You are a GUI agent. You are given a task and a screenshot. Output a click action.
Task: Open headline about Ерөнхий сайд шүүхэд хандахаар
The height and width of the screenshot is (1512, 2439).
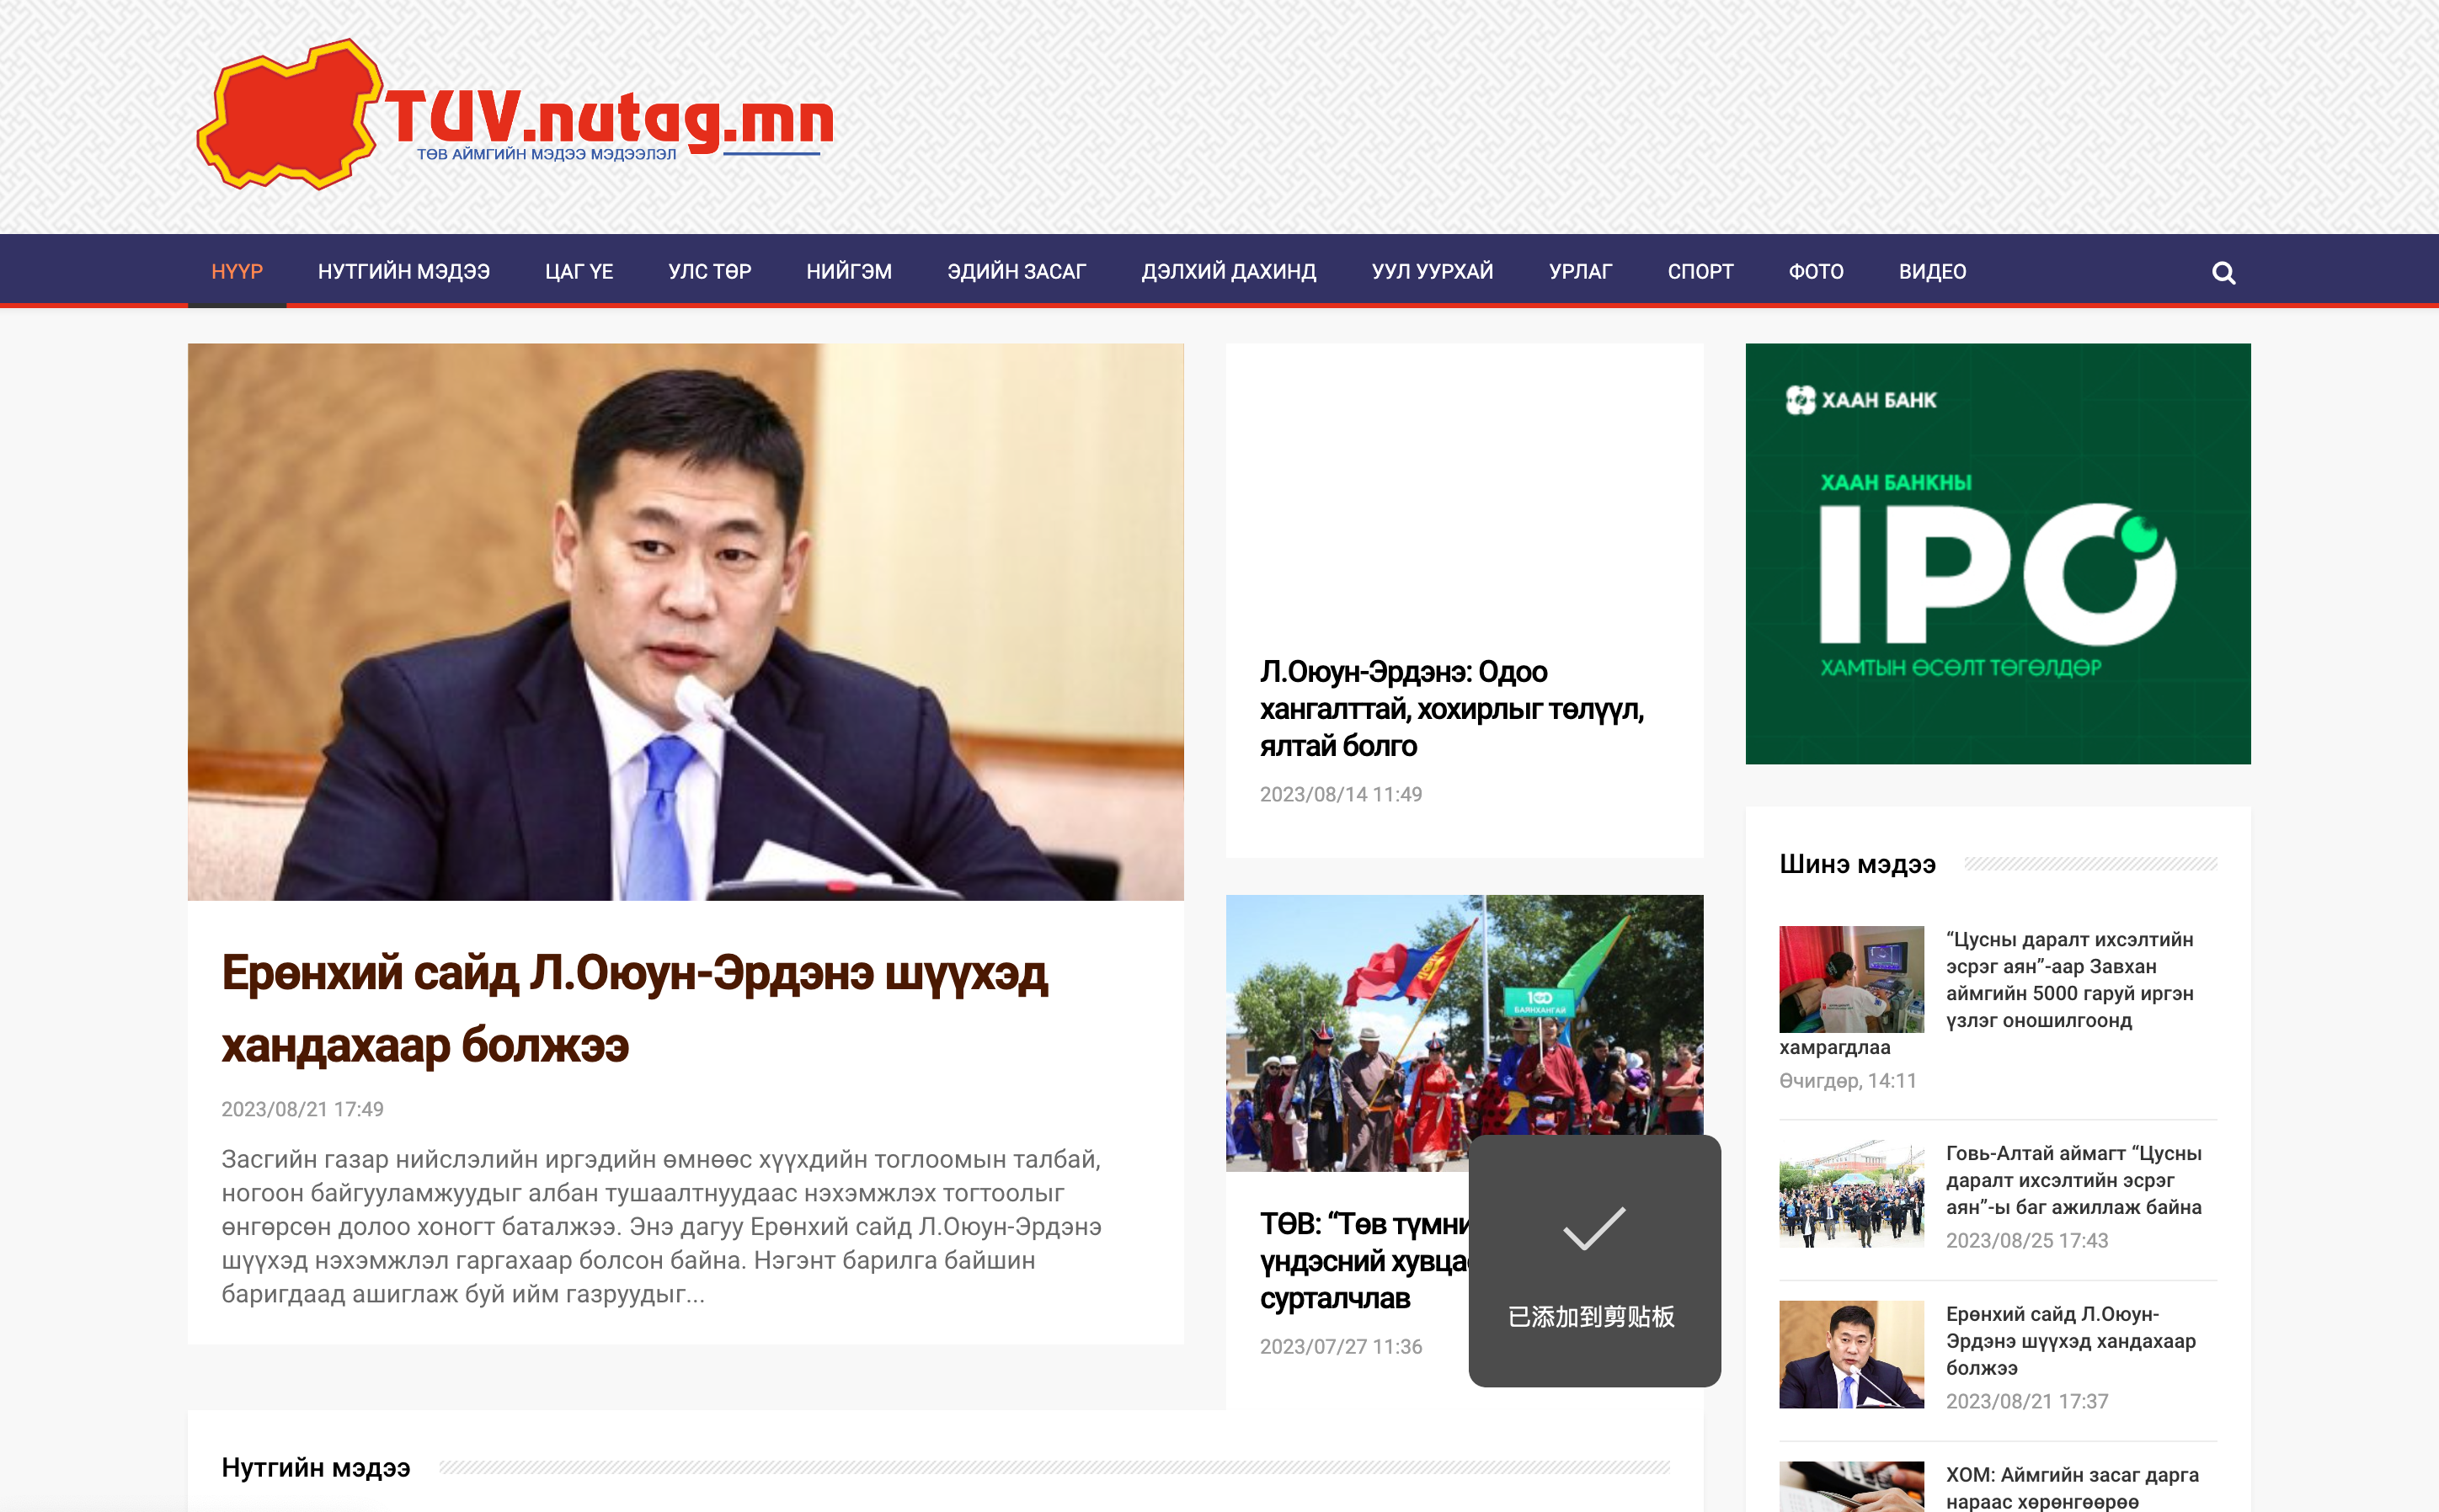coord(634,1009)
